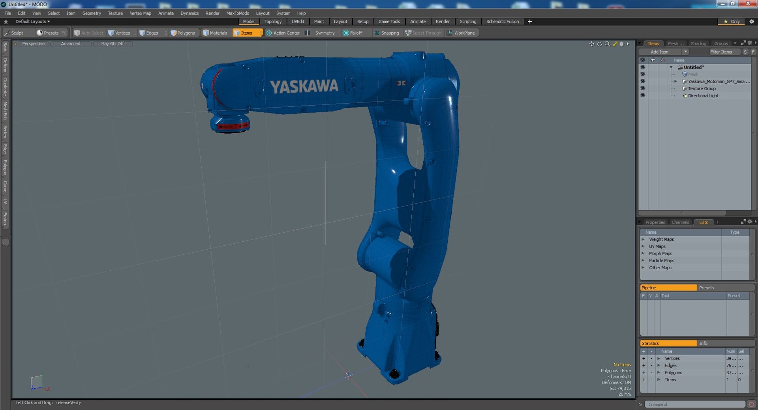
Task: Switch to the Shading tab
Action: pos(698,44)
